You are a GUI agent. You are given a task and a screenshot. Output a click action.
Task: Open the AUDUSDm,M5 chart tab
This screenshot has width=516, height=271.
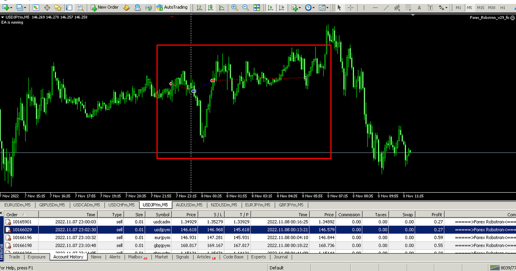click(190, 205)
